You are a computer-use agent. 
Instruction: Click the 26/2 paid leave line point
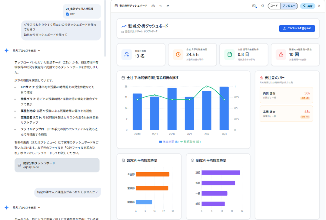coord(207,86)
